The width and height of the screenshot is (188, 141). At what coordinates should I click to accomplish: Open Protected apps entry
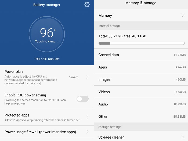pos(47,117)
